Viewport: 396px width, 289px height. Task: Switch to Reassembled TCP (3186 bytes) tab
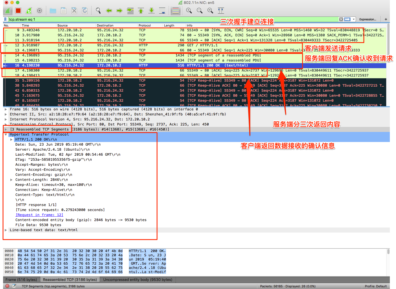[x=70, y=279]
